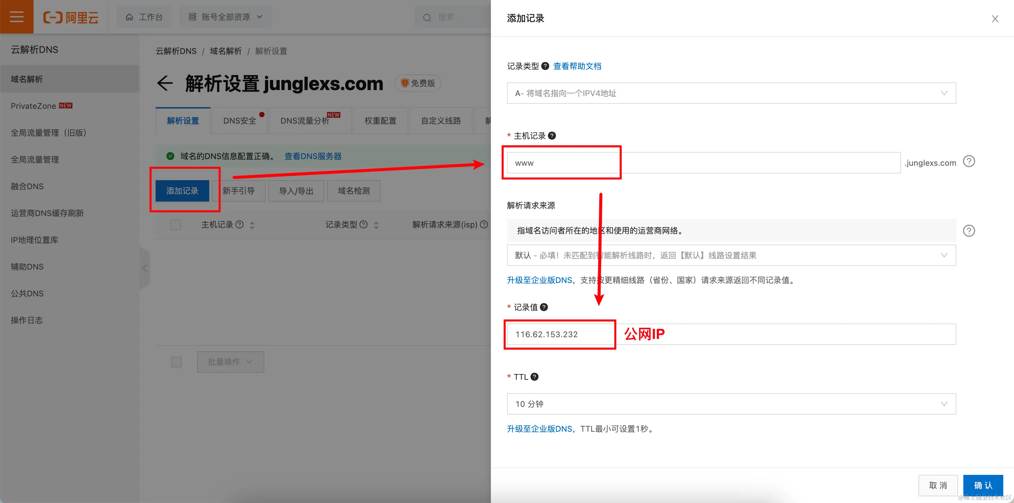
Task: Click help icon next to 主机记录 label
Action: click(552, 136)
